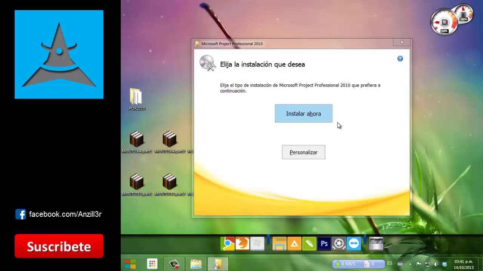This screenshot has height=271, width=483.
Task: Open the installer help question-mark icon
Action: click(x=400, y=59)
